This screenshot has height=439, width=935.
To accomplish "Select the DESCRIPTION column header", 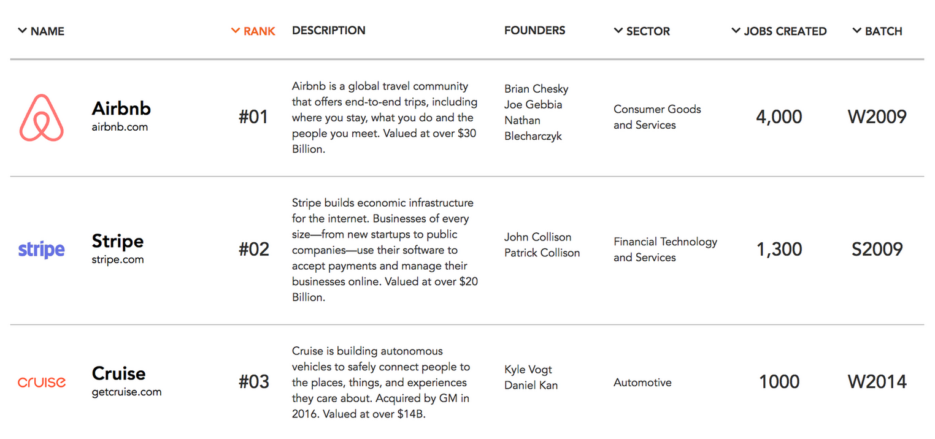I will pyautogui.click(x=328, y=29).
